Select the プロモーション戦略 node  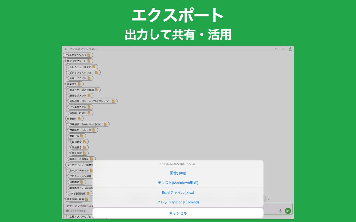[x=80, y=176]
